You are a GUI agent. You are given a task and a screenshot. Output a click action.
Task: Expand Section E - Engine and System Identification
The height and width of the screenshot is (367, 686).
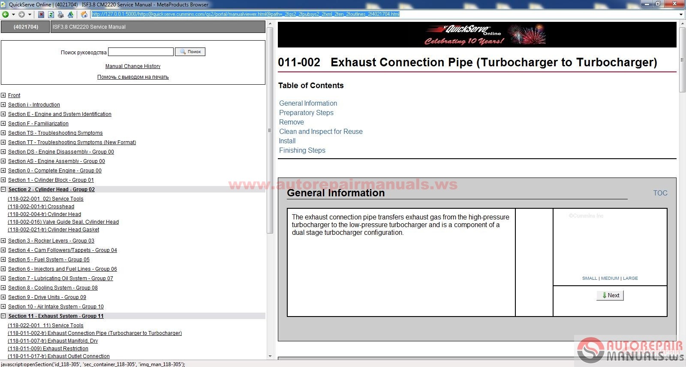click(3, 114)
